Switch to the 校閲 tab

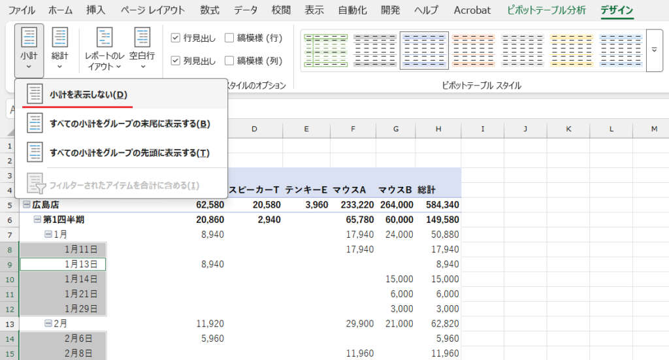click(x=281, y=10)
